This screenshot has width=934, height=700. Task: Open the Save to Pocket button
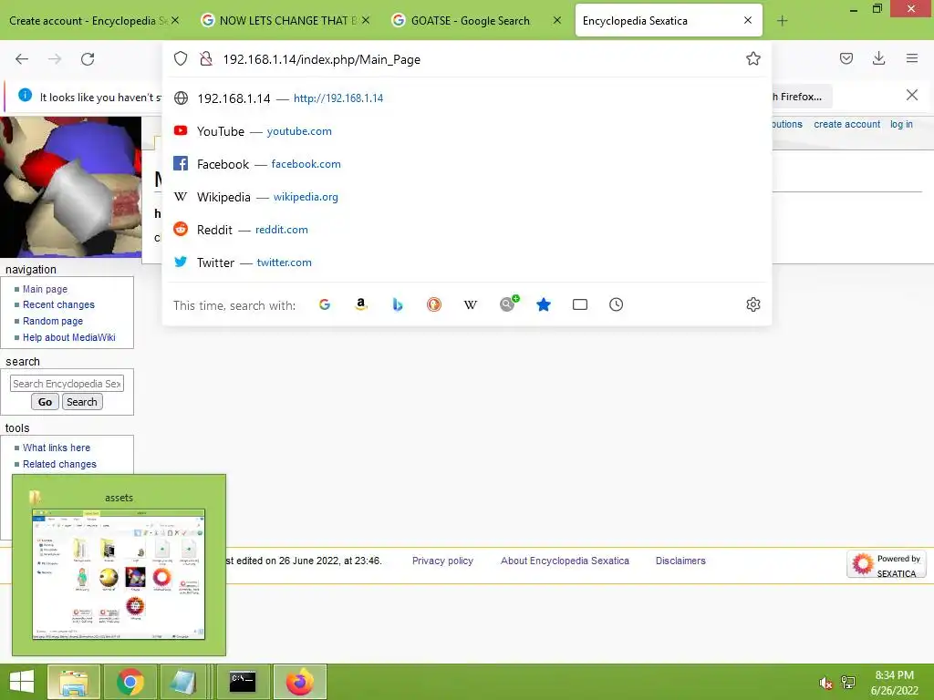click(846, 58)
